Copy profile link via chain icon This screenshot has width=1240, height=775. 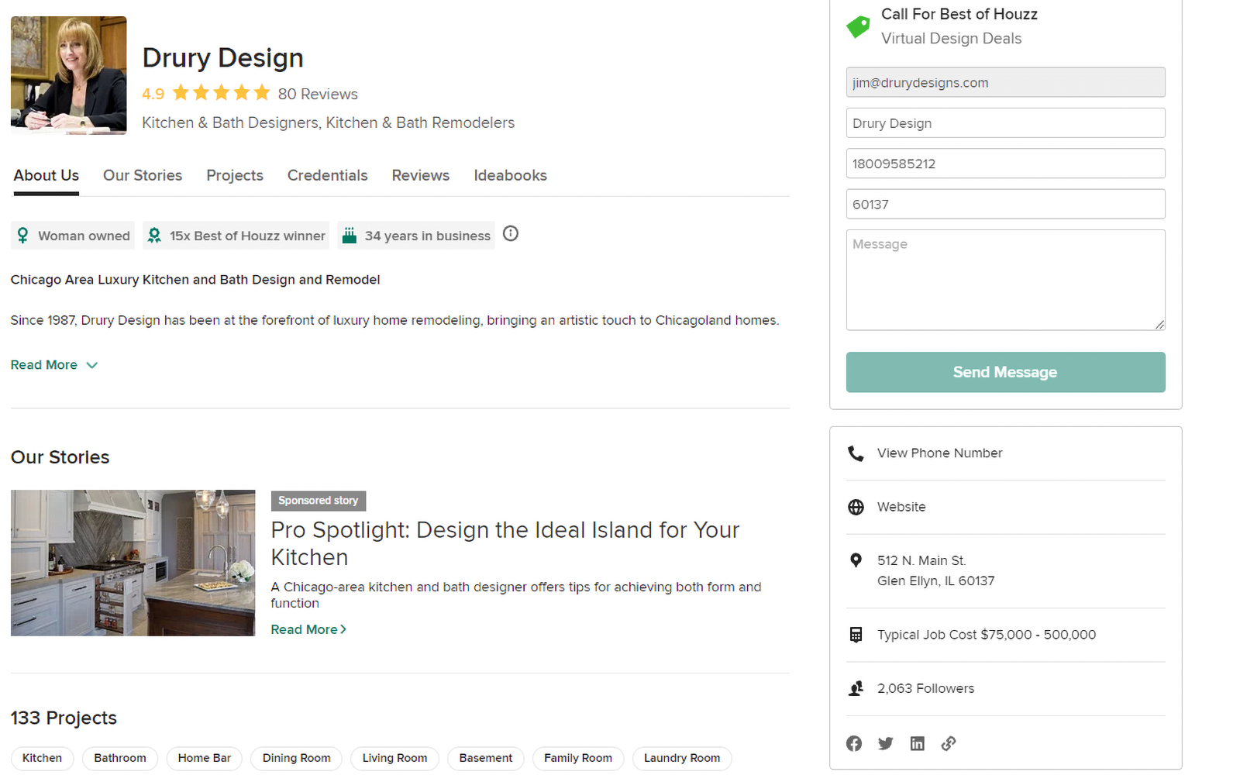949,743
